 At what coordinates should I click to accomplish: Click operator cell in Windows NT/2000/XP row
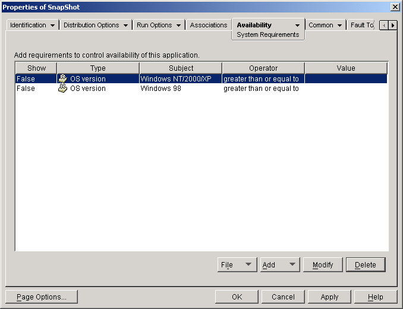(263, 78)
